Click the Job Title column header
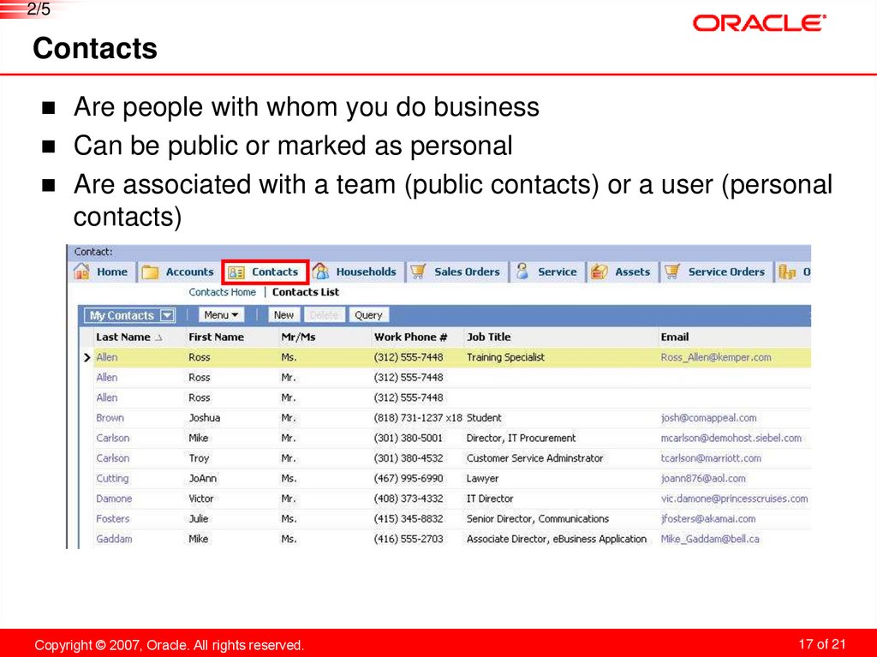 point(488,337)
